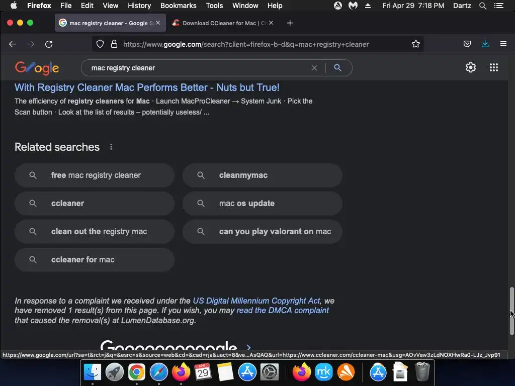Click the menu bar date and time

tap(413, 6)
